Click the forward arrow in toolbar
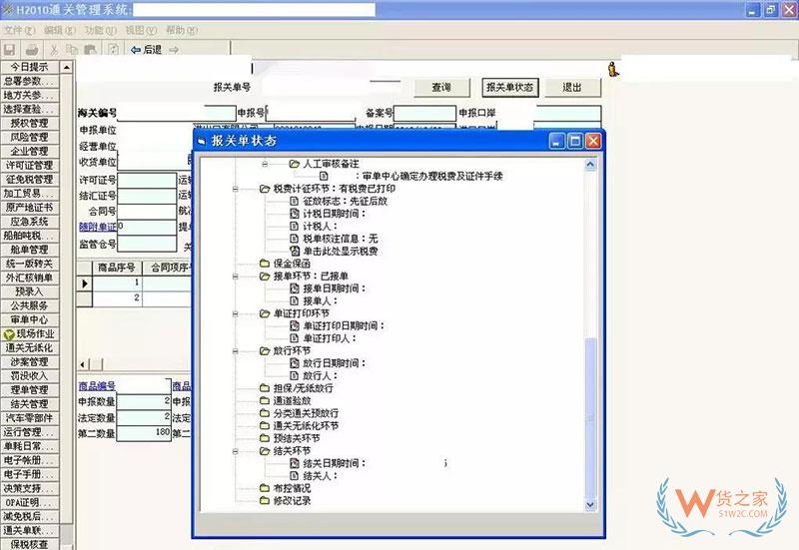Viewport: 799px width, 550px height. (174, 50)
